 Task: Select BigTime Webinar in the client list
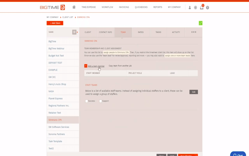coord(63,49)
